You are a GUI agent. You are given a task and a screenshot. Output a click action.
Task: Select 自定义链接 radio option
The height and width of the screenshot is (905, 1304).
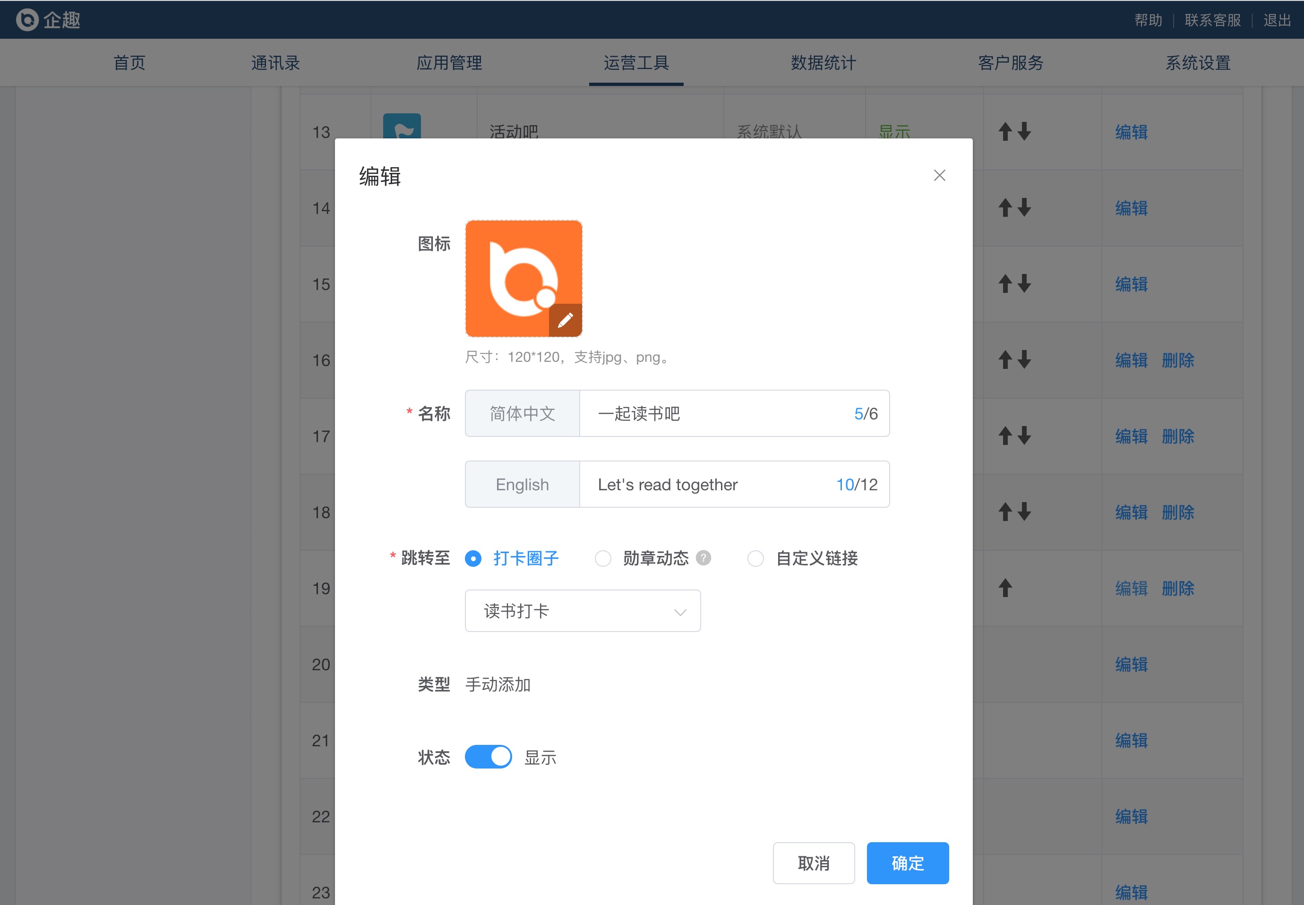[x=755, y=558]
